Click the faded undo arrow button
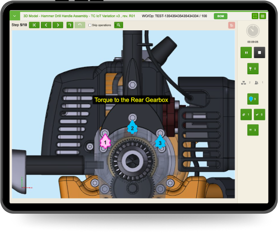The height and width of the screenshot is (234, 278). coord(80,25)
